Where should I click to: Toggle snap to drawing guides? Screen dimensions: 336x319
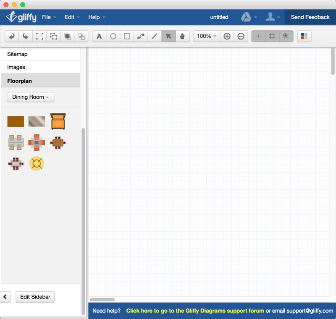[x=258, y=36]
